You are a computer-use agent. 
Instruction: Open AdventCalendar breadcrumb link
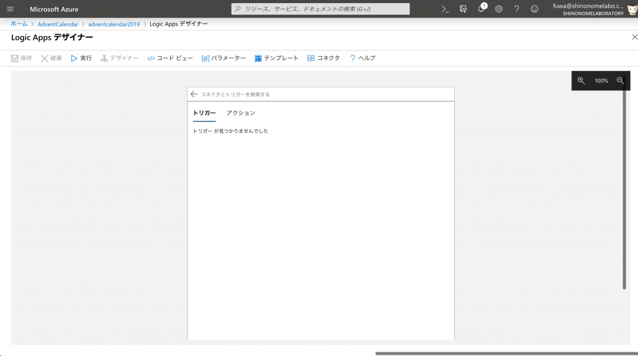(58, 24)
